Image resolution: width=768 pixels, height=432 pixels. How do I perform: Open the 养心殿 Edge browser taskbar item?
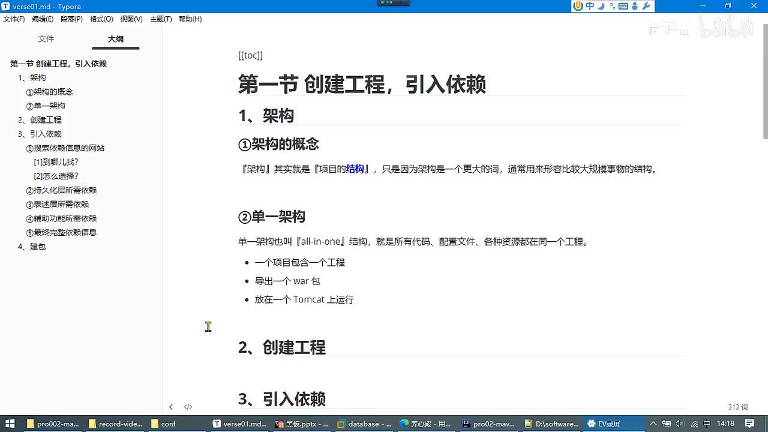click(427, 424)
